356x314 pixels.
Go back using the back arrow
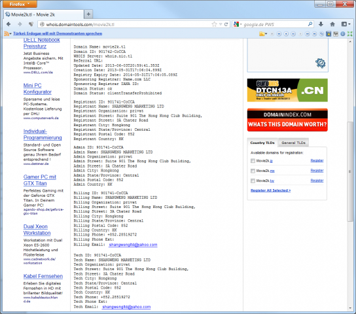coord(9,24)
